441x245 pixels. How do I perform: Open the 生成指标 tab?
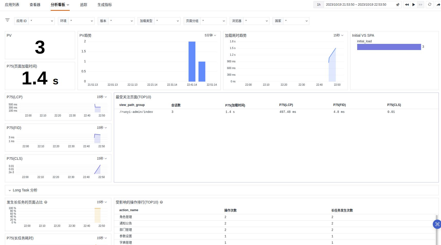coord(105,5)
